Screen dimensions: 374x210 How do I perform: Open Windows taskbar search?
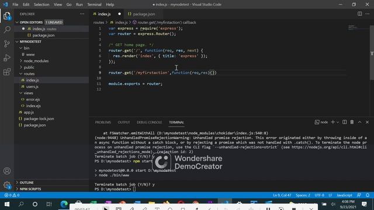click(21, 204)
